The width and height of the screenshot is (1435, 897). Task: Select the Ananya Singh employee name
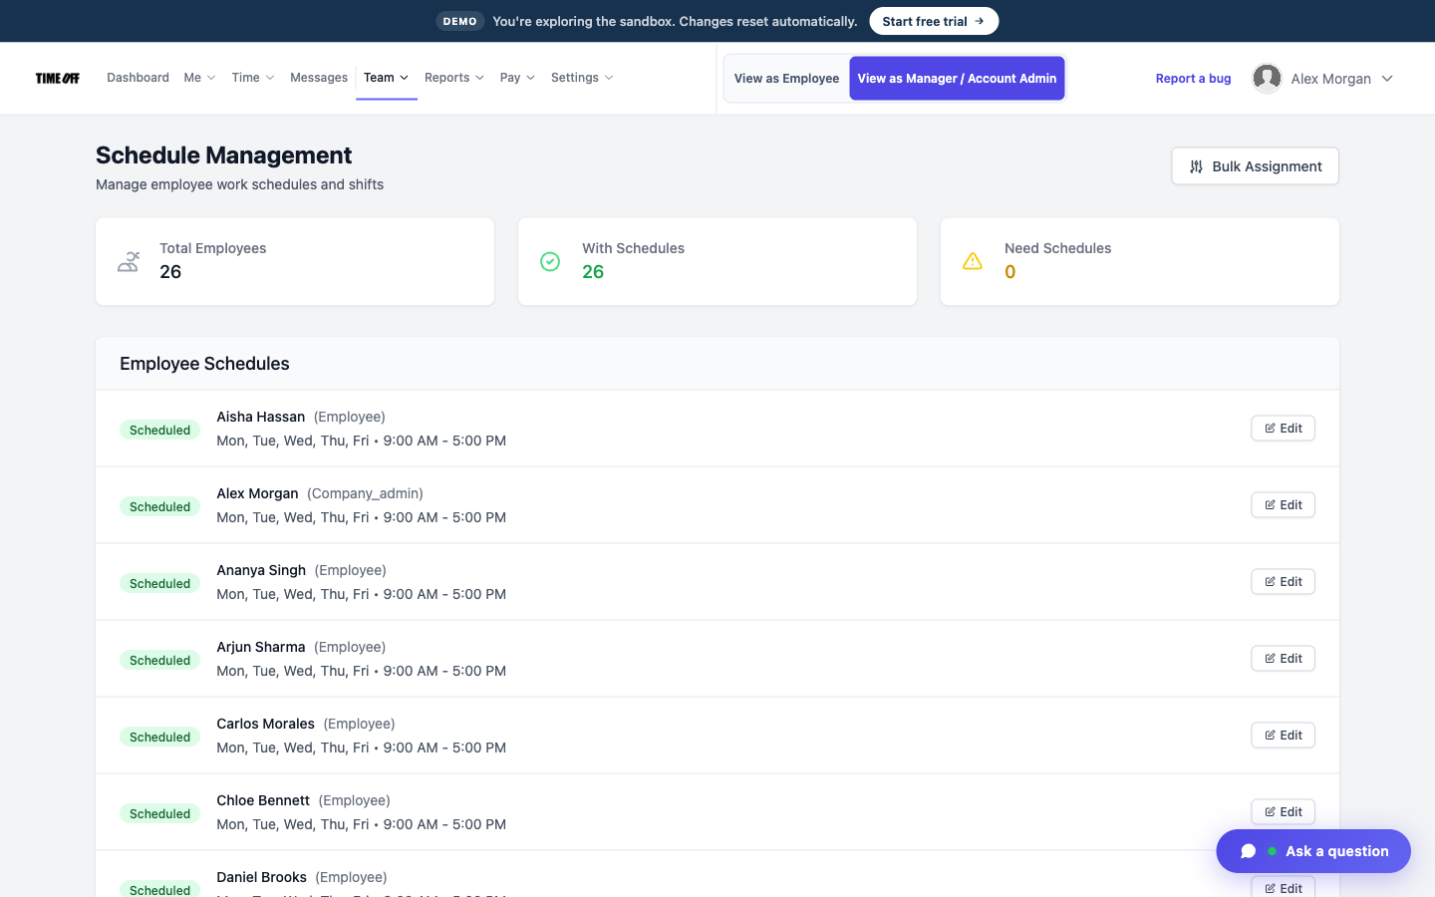tap(261, 570)
